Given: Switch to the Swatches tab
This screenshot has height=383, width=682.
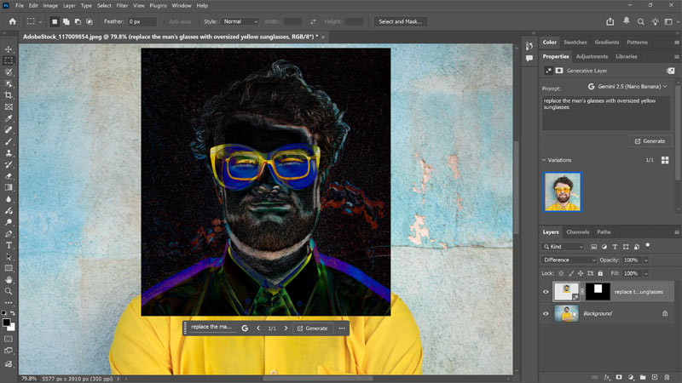Looking at the screenshot, I should pyautogui.click(x=575, y=42).
